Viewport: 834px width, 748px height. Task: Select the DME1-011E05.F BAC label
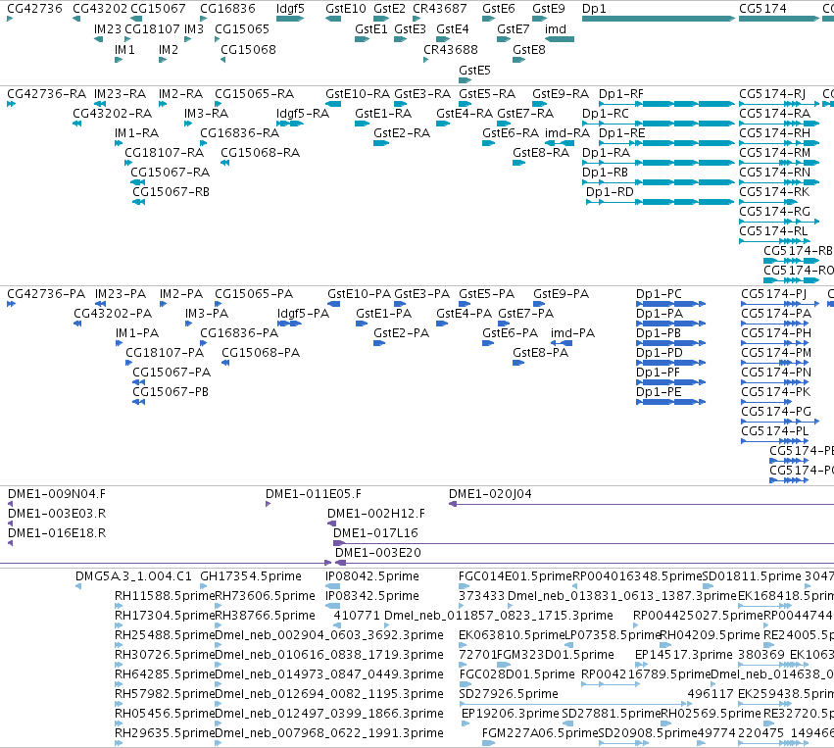click(x=314, y=494)
